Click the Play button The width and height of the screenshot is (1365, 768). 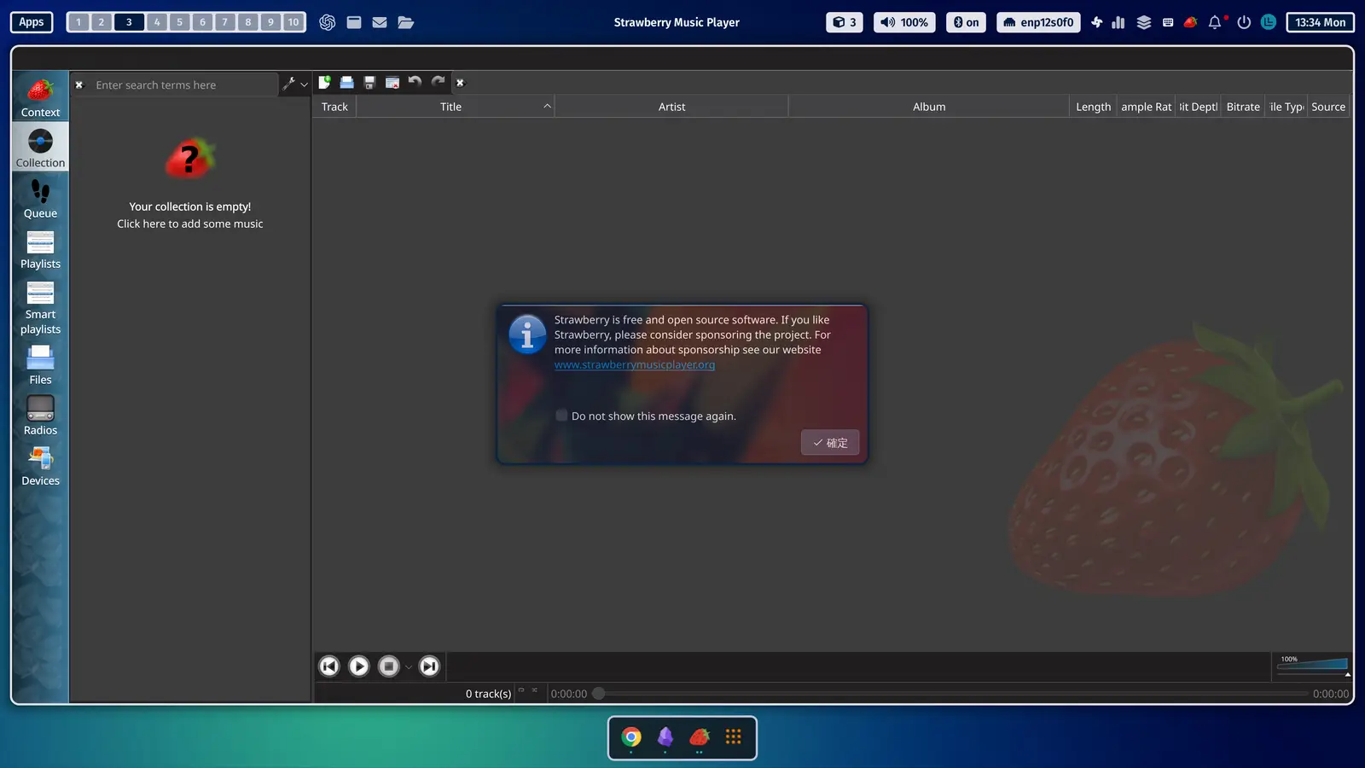[x=359, y=666]
